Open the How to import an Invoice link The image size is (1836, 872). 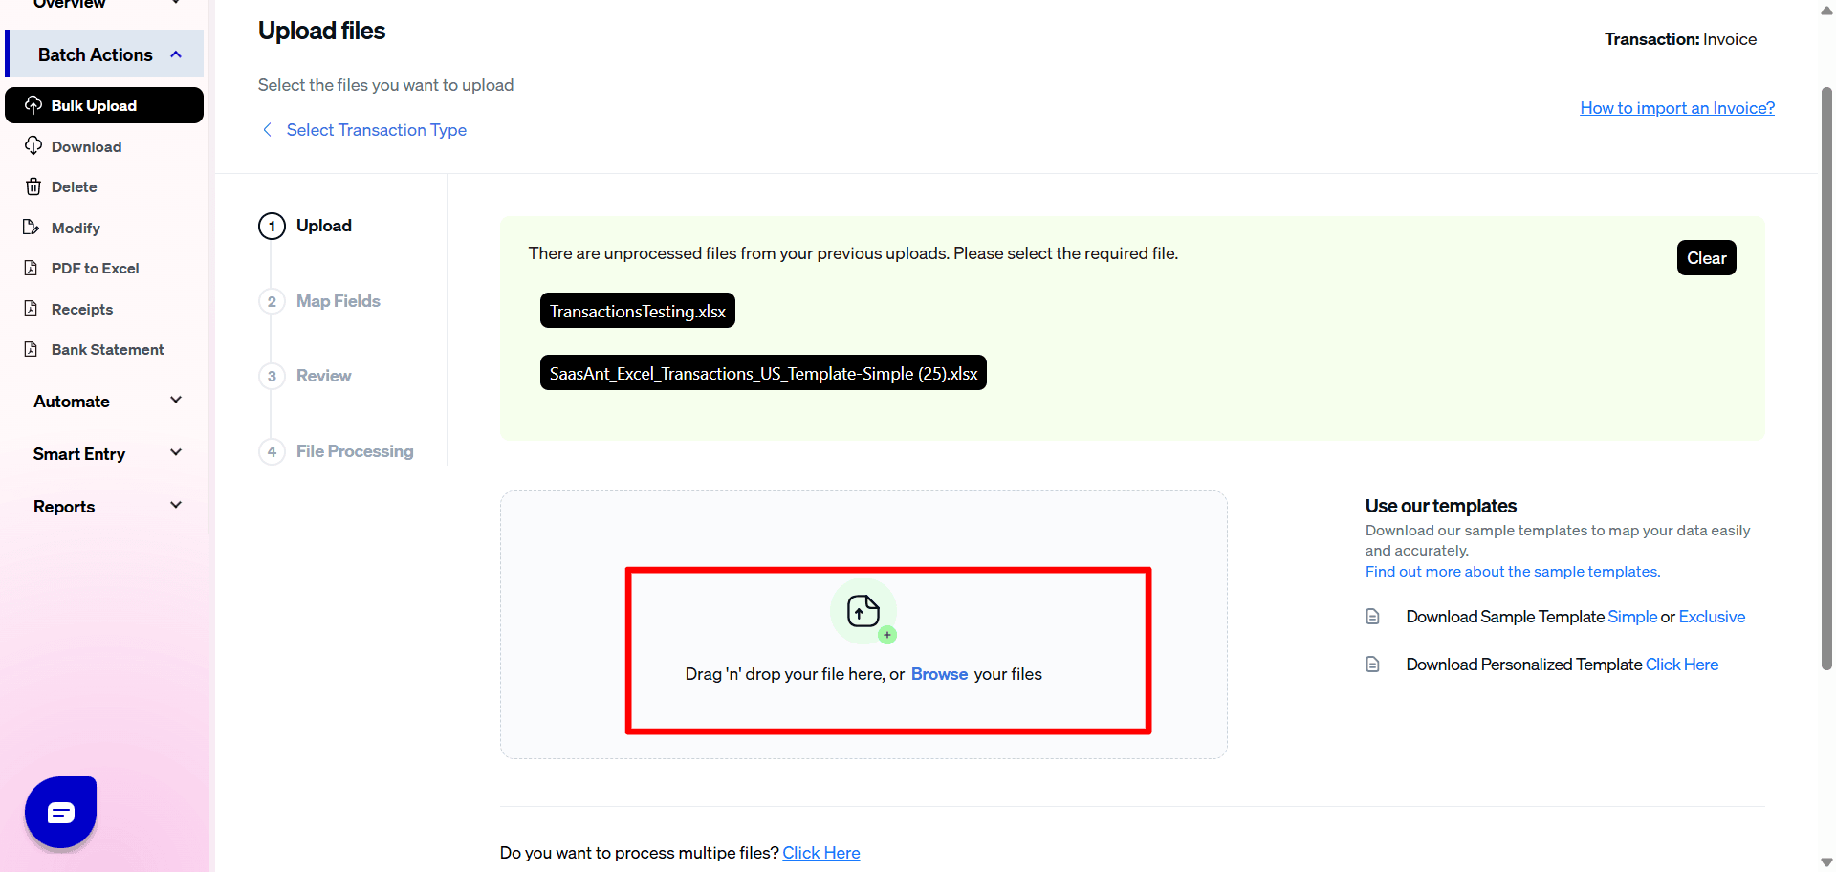click(1677, 108)
